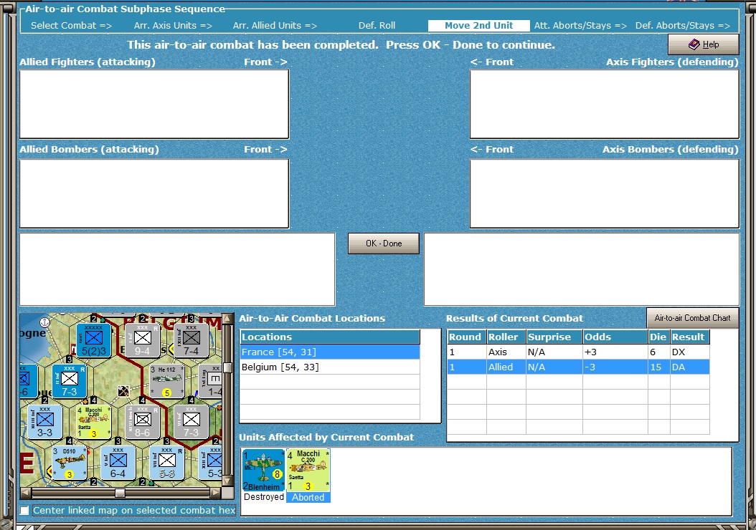
Task: Click the Locations column header
Action: tap(330, 337)
